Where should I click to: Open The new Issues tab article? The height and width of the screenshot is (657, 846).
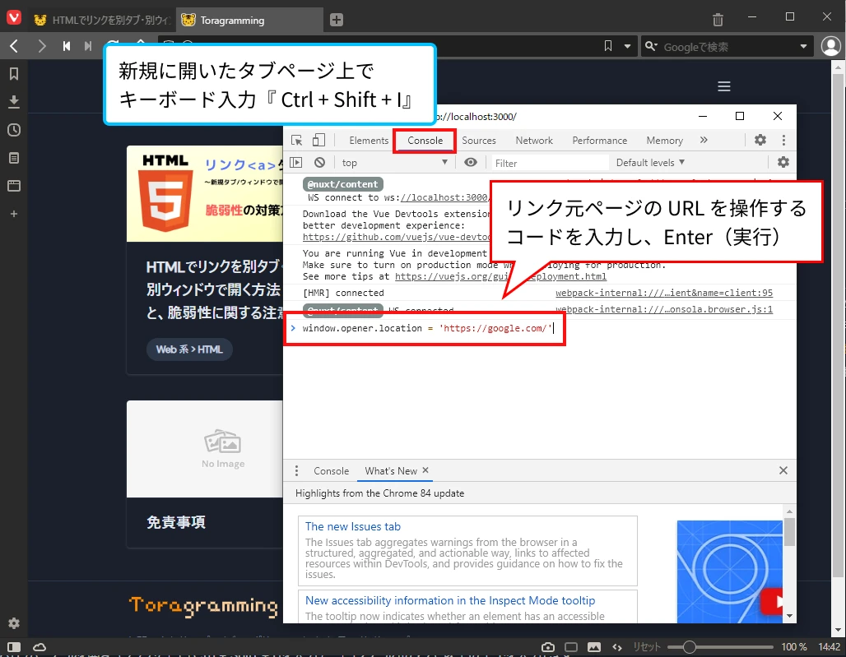tap(353, 526)
